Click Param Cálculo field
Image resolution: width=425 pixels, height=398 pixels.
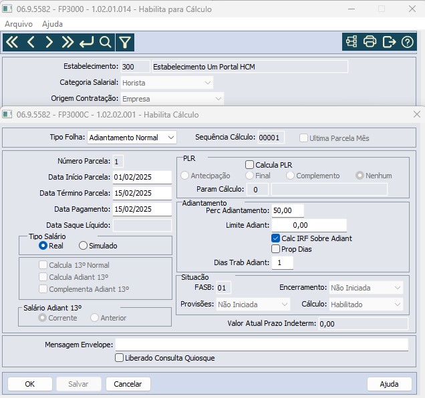coord(257,190)
